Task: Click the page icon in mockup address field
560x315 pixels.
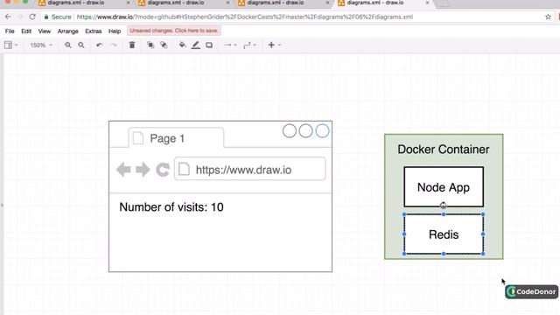Action: (184, 169)
